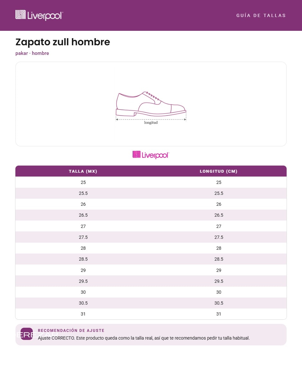Click the longitud value 31
Viewport: 302px width, 390px height.
219,314
